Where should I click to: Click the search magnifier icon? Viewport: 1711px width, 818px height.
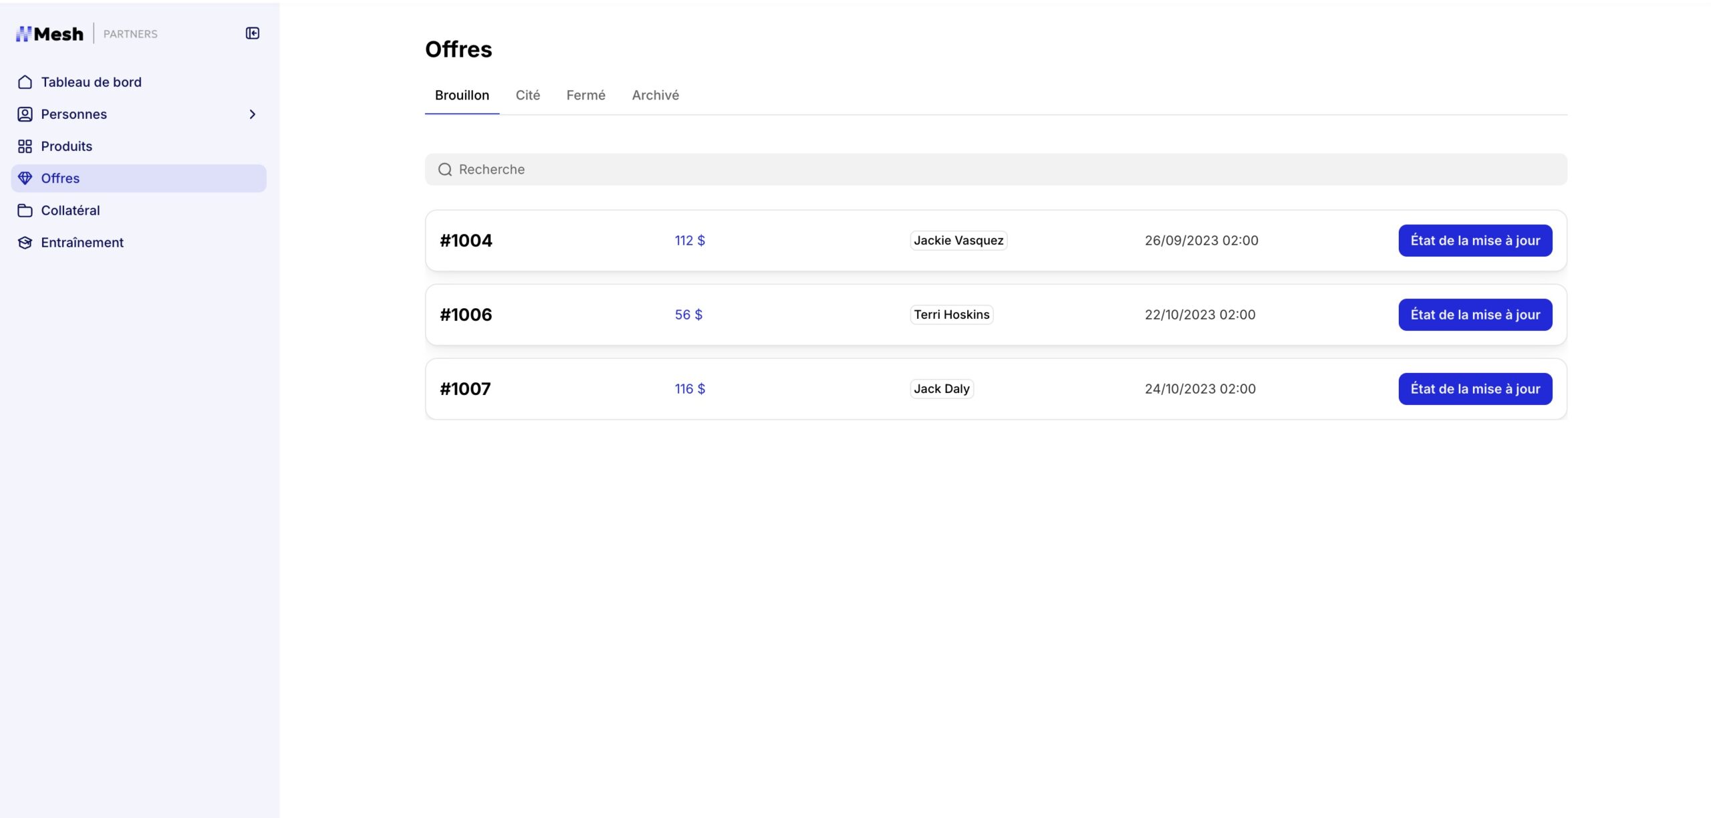point(444,170)
